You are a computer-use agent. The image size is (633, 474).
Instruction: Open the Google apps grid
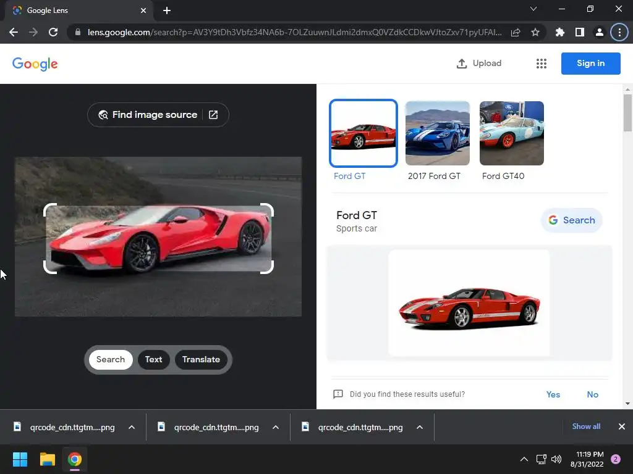click(542, 64)
